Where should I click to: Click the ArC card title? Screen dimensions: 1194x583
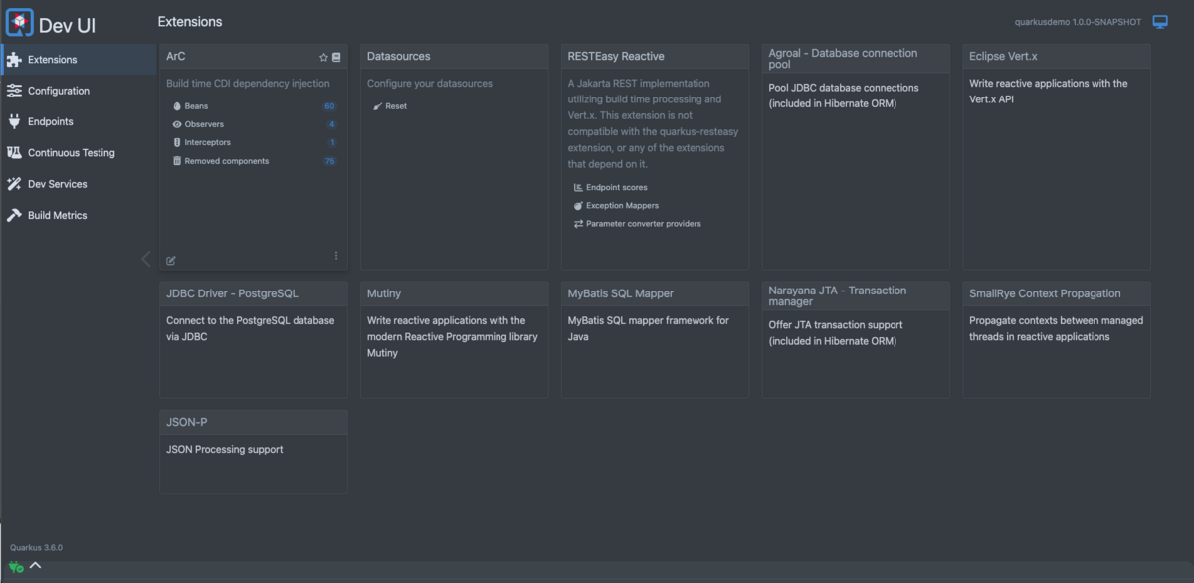[x=176, y=57]
